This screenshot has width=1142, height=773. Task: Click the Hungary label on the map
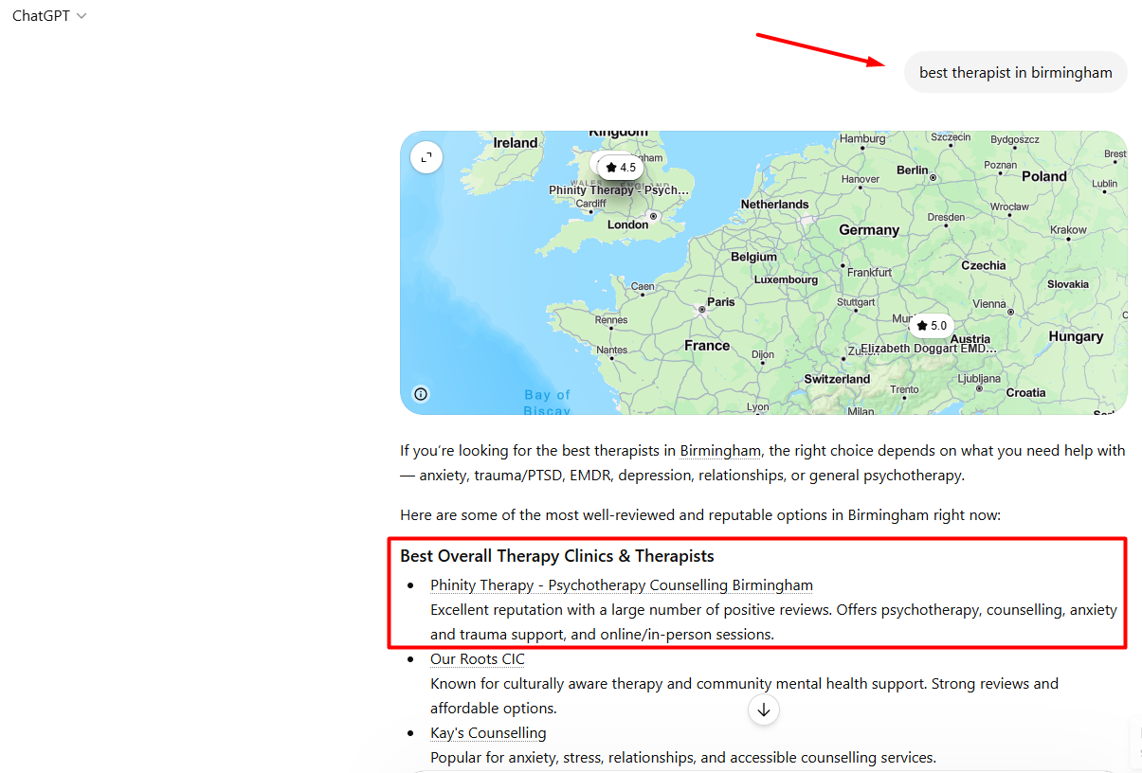click(1076, 336)
